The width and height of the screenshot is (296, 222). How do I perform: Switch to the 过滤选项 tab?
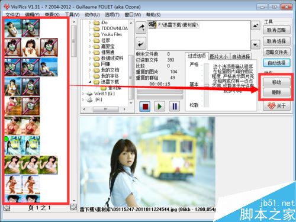(x=197, y=56)
